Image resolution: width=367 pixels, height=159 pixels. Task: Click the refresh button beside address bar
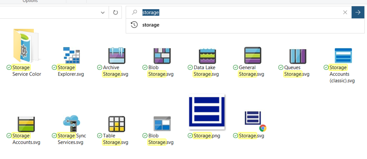[116, 13]
